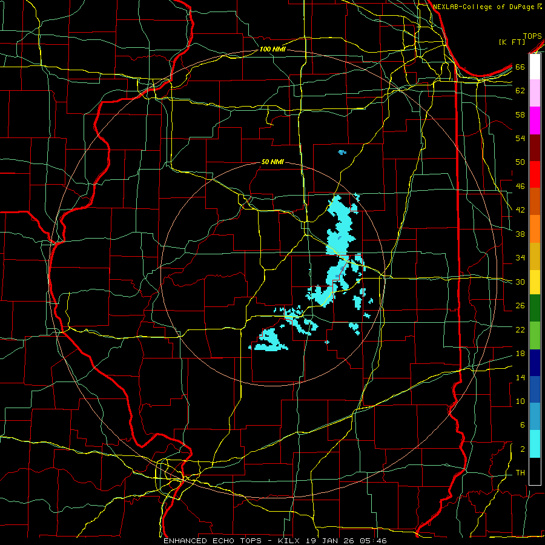Pick the magenta legend swatch
Viewport: 545px width, 545px height.
(535, 121)
